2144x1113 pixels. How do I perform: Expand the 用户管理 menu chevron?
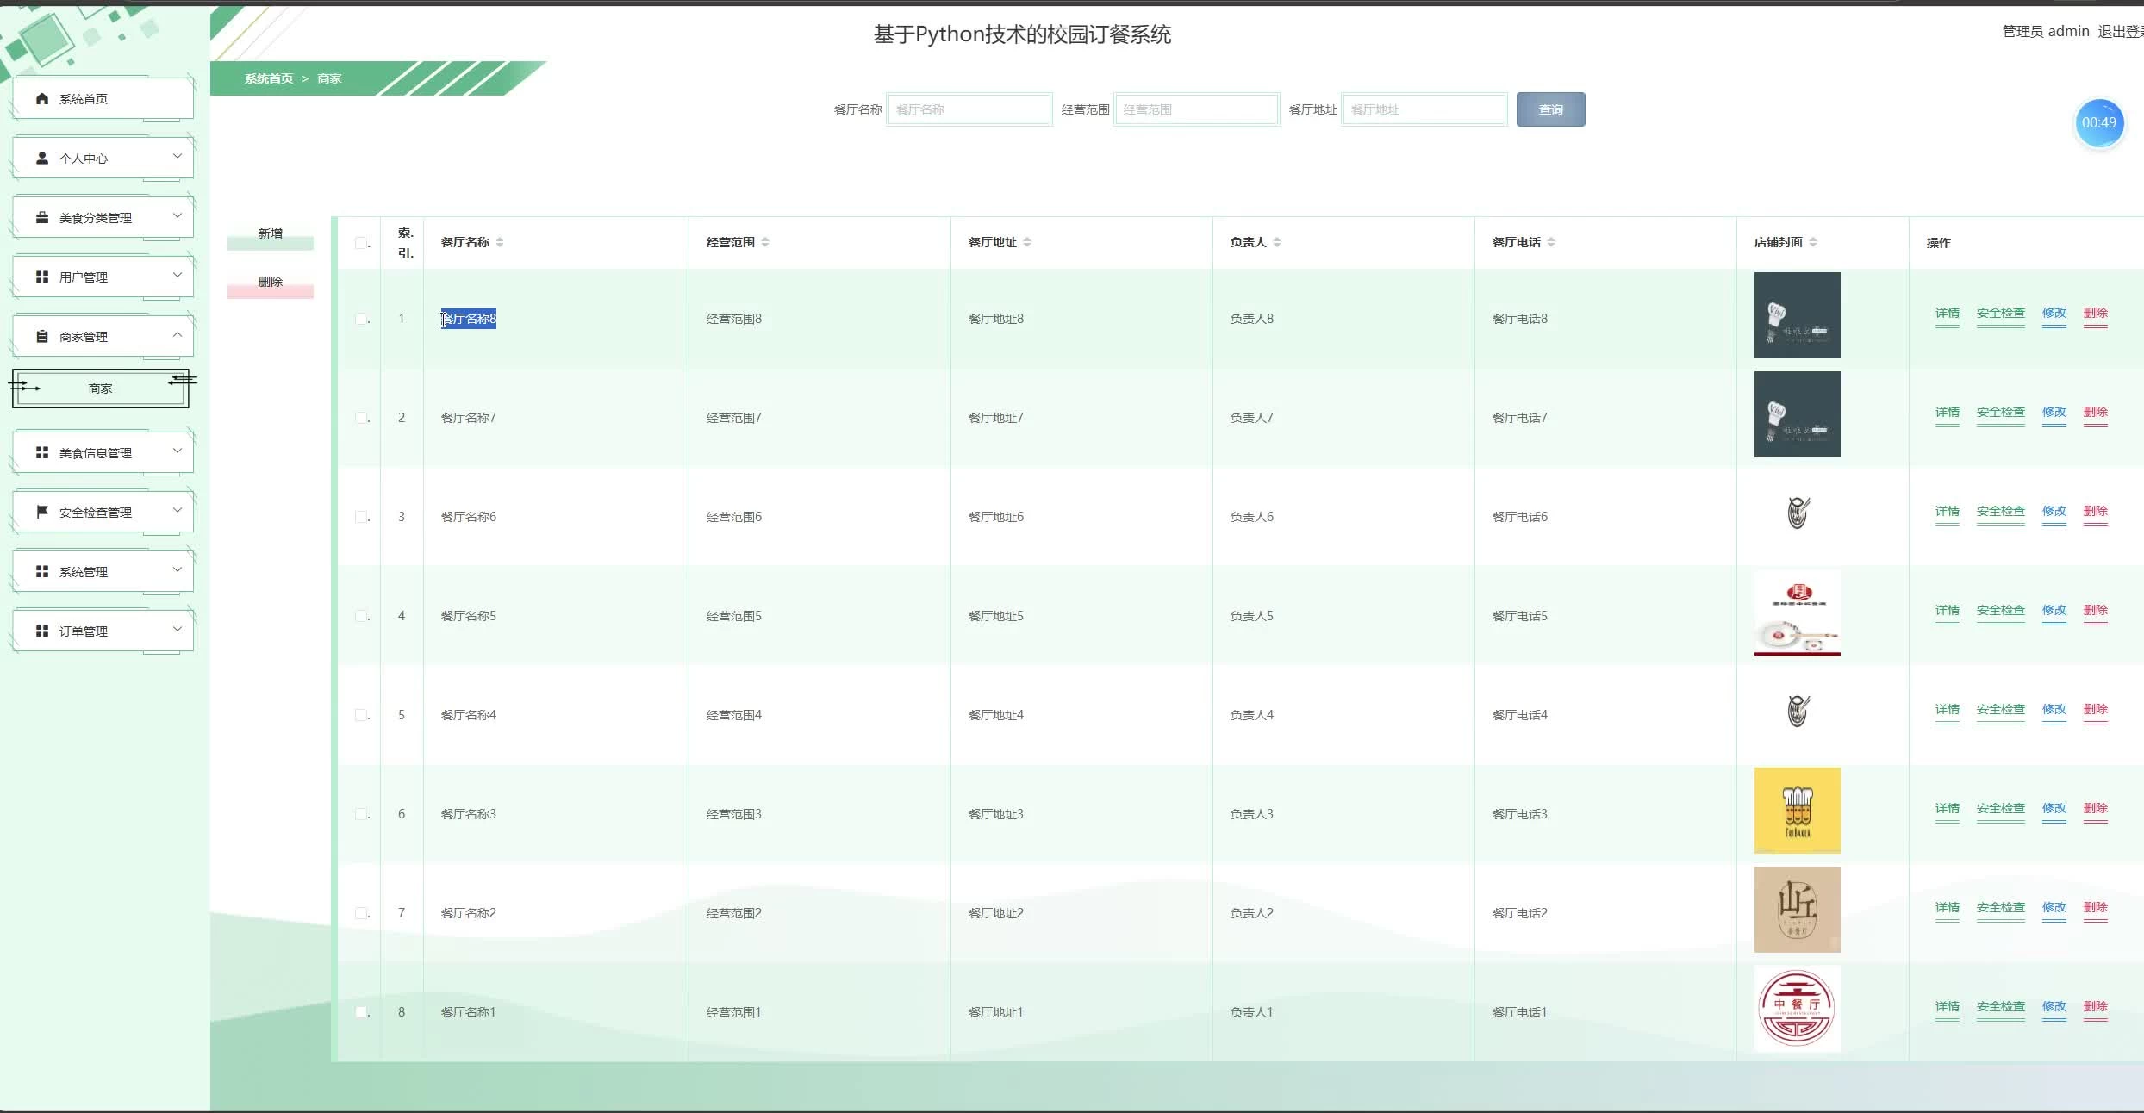tap(178, 276)
